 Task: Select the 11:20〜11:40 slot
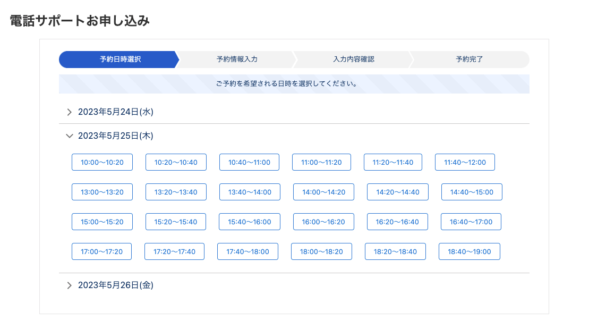393,163
